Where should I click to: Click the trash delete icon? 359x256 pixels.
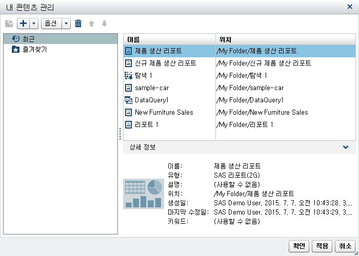click(78, 24)
